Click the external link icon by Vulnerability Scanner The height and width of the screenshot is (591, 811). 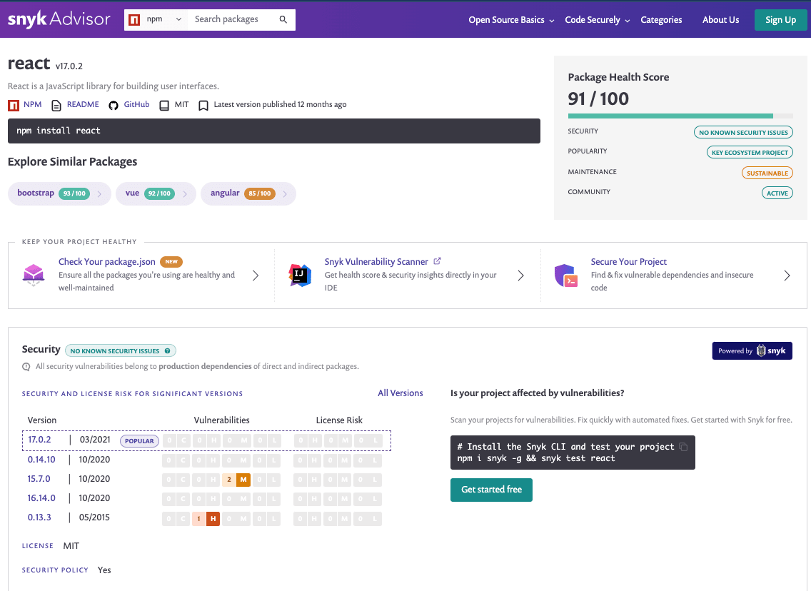(x=437, y=261)
